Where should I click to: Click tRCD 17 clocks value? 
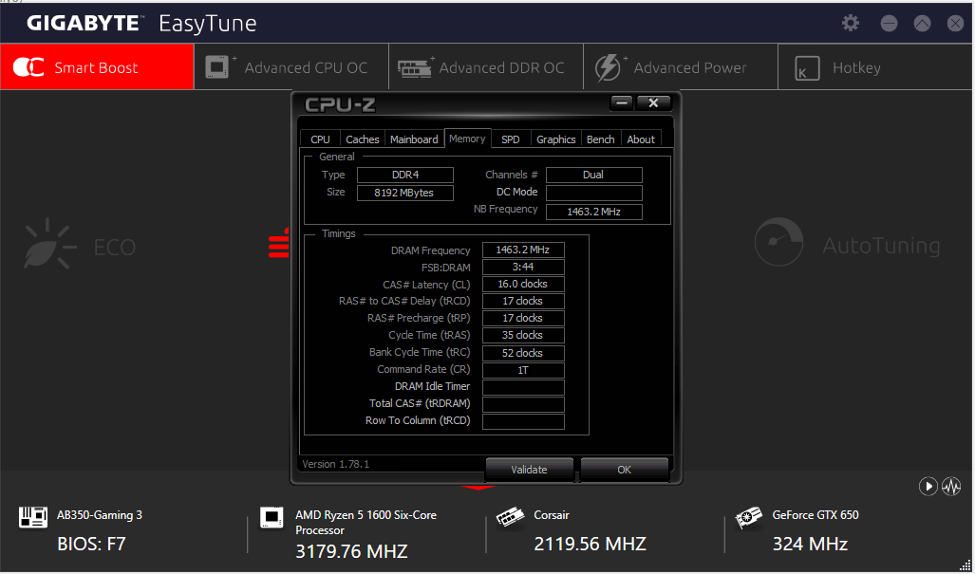(x=523, y=301)
